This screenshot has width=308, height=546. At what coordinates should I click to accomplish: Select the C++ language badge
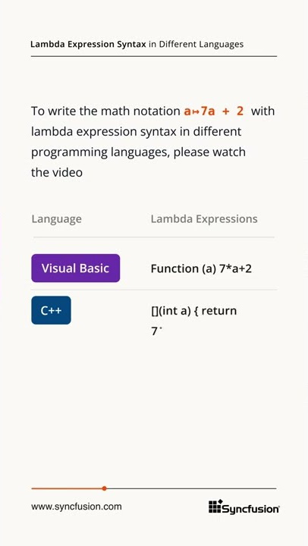tap(52, 310)
